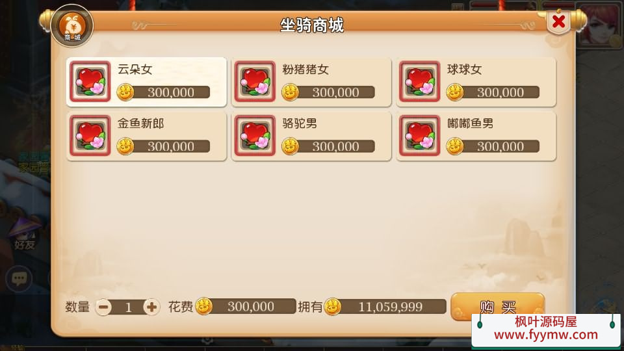Select the 骆驼男 heart item icon
Image resolution: width=624 pixels, height=351 pixels.
click(x=255, y=136)
